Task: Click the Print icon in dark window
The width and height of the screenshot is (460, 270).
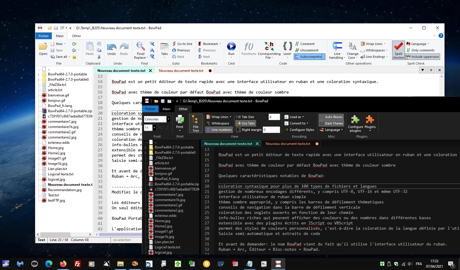Action: [180, 120]
